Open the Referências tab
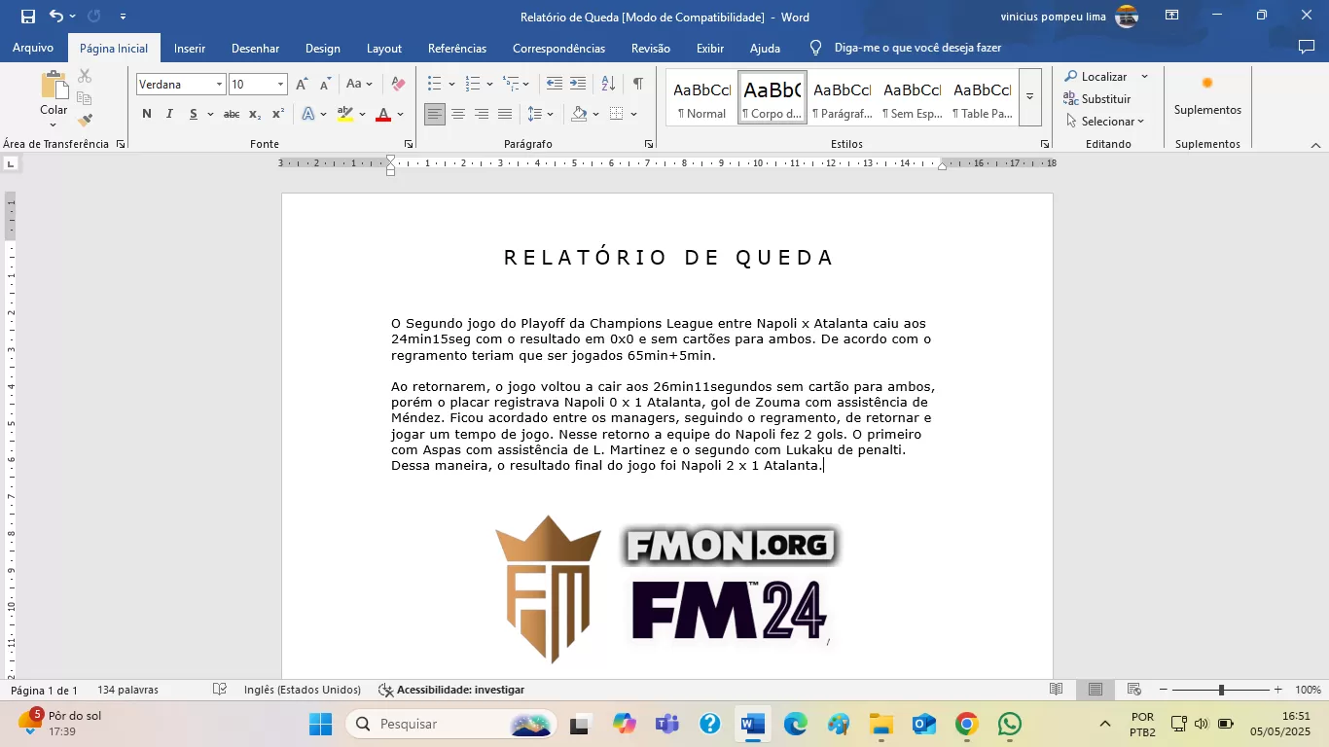 (457, 48)
